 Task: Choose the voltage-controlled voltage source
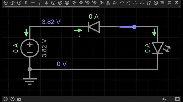(74, 3)
